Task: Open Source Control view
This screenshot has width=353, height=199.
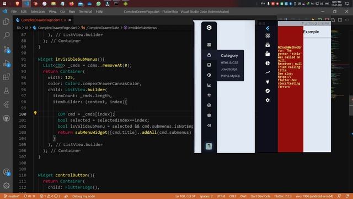Action: (6, 49)
